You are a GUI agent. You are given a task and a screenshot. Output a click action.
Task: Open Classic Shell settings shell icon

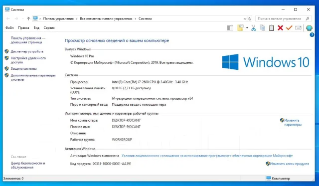click(x=309, y=28)
